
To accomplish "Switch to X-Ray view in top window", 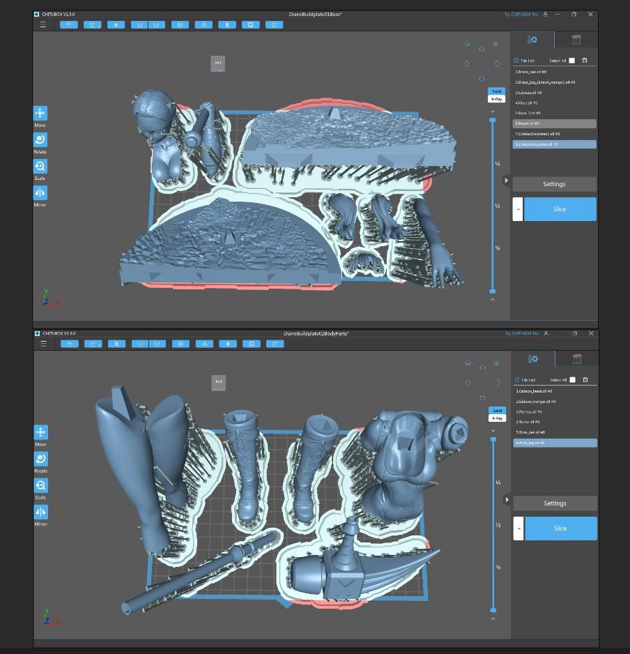I will pos(496,99).
